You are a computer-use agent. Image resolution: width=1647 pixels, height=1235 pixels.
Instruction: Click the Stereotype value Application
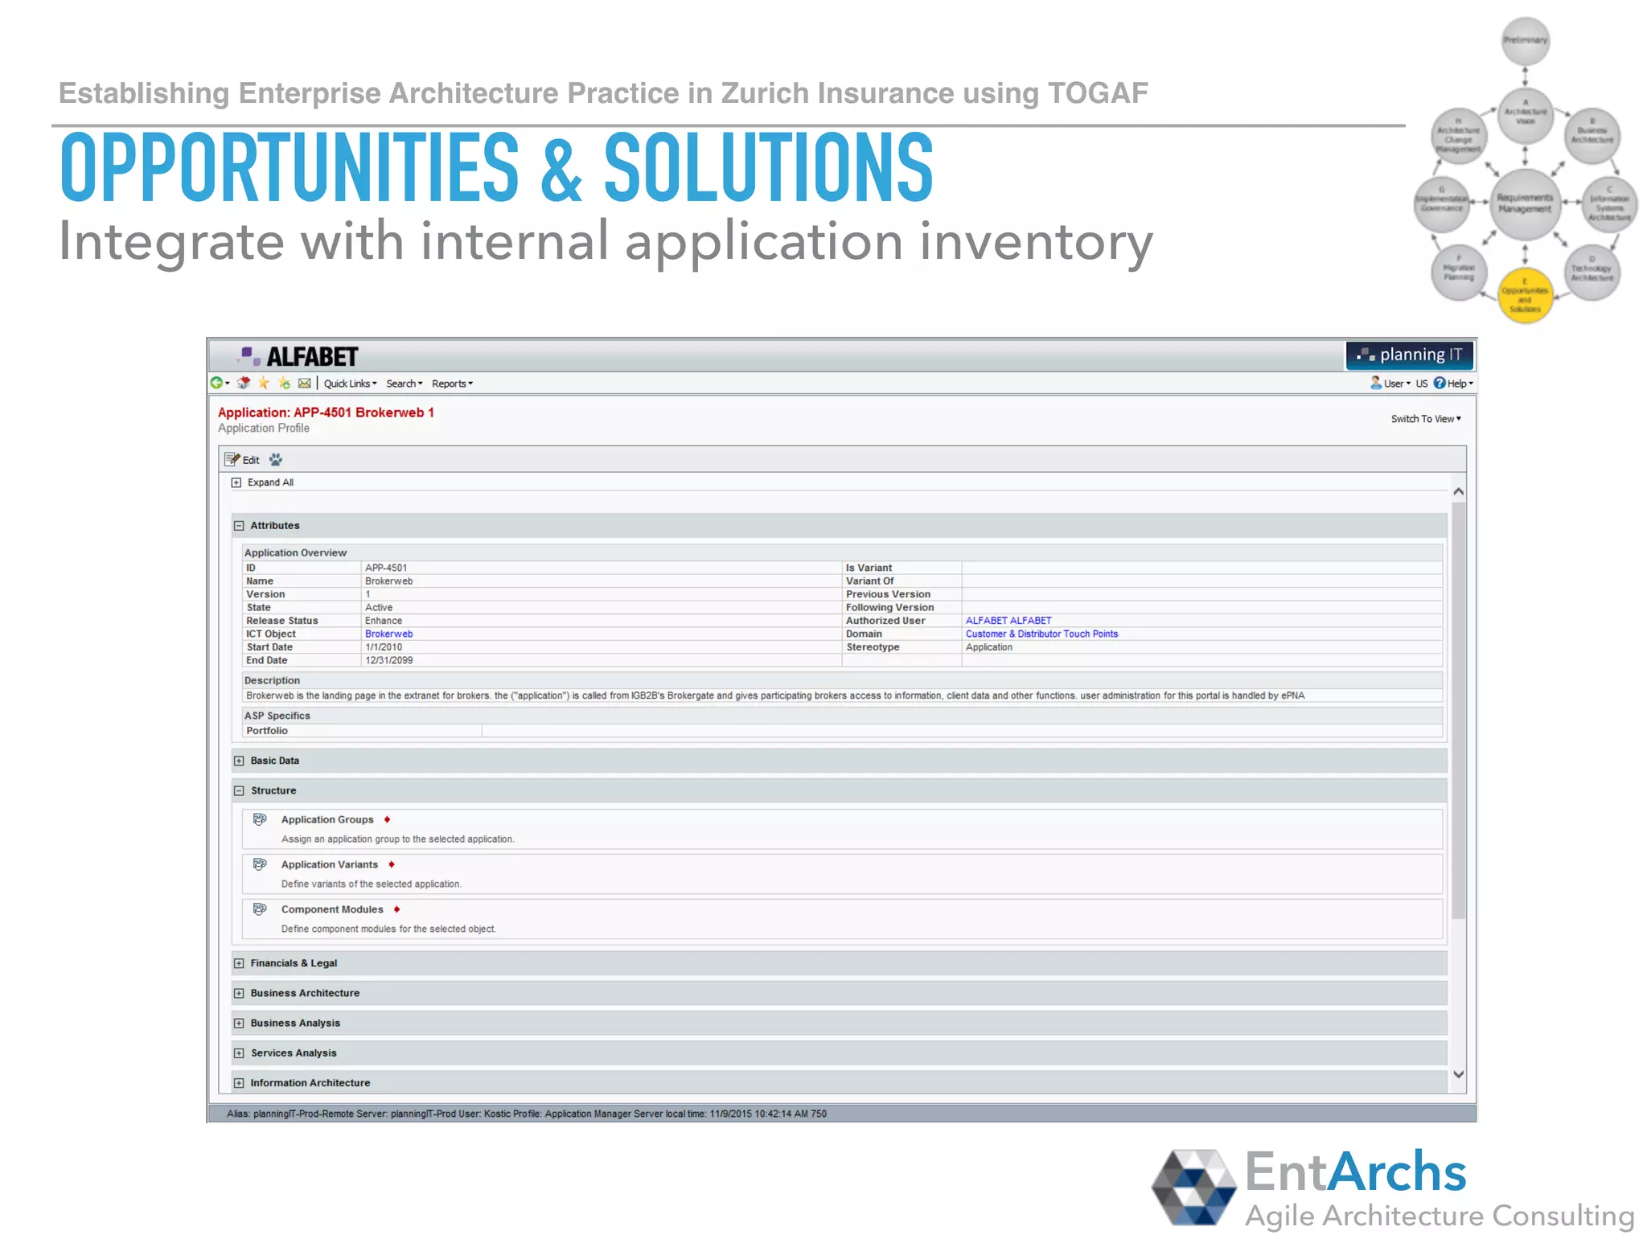coord(989,647)
